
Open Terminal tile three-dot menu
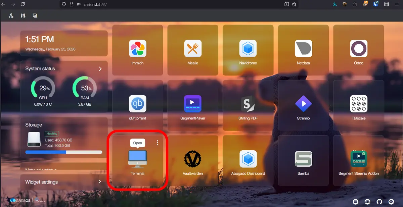click(x=158, y=143)
